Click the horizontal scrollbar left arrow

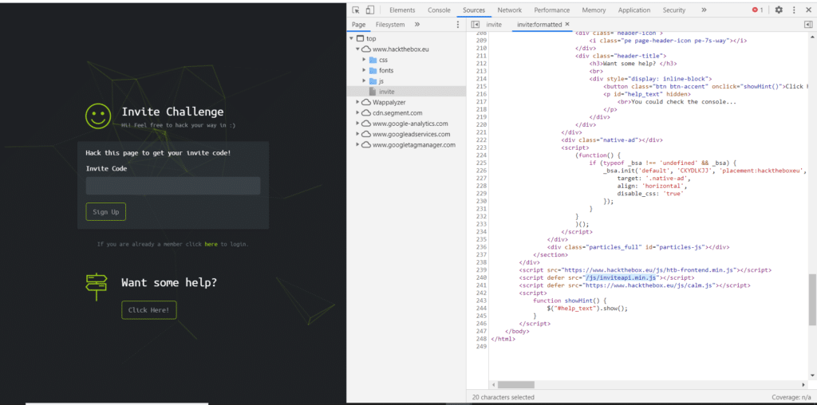(x=493, y=385)
